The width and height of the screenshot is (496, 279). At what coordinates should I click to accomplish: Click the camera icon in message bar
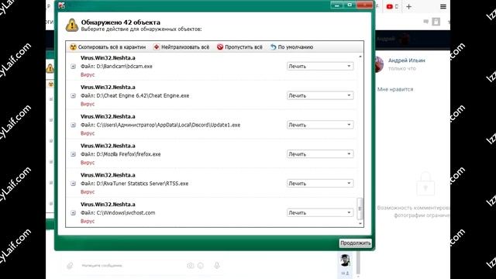[190, 266]
